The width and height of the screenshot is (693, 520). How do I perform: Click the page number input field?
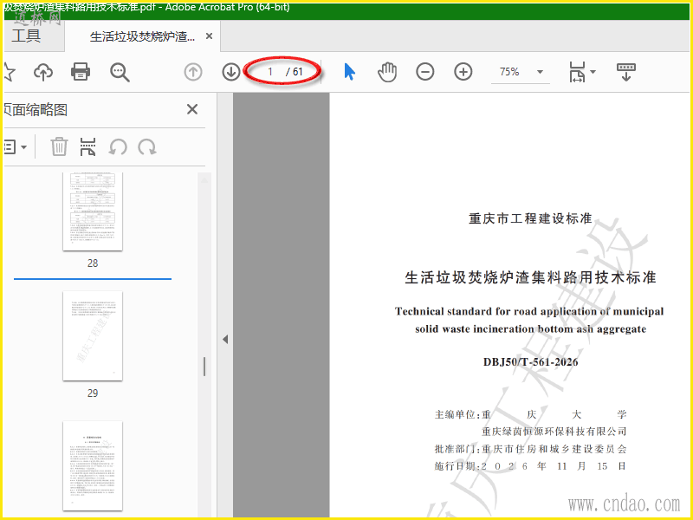pyautogui.click(x=269, y=72)
